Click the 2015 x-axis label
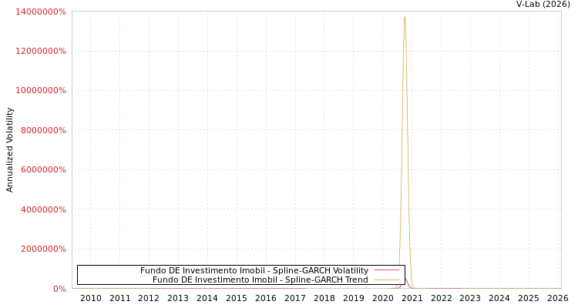Image resolution: width=578 pixels, height=308 pixels. pos(237,298)
